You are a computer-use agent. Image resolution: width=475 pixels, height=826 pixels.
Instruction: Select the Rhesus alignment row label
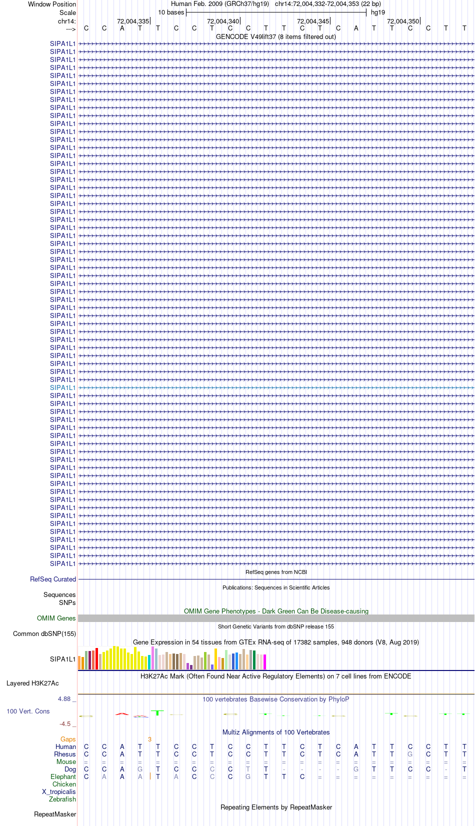point(65,754)
